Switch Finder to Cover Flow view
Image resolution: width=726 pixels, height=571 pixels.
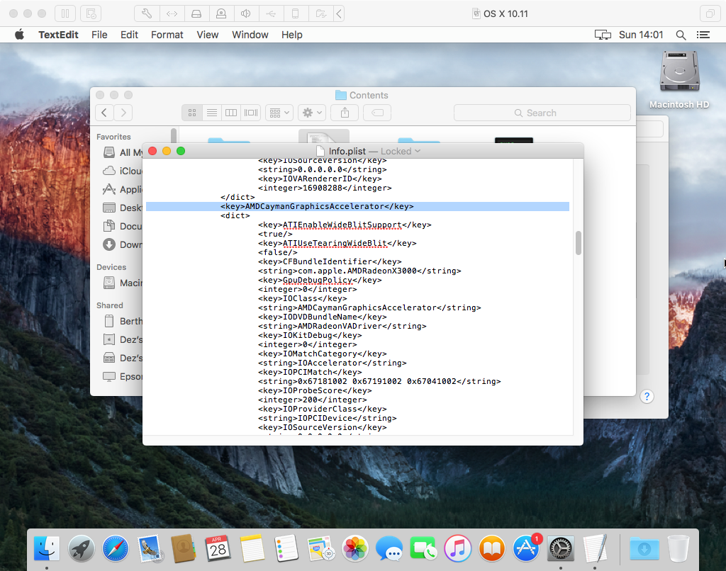pos(251,113)
